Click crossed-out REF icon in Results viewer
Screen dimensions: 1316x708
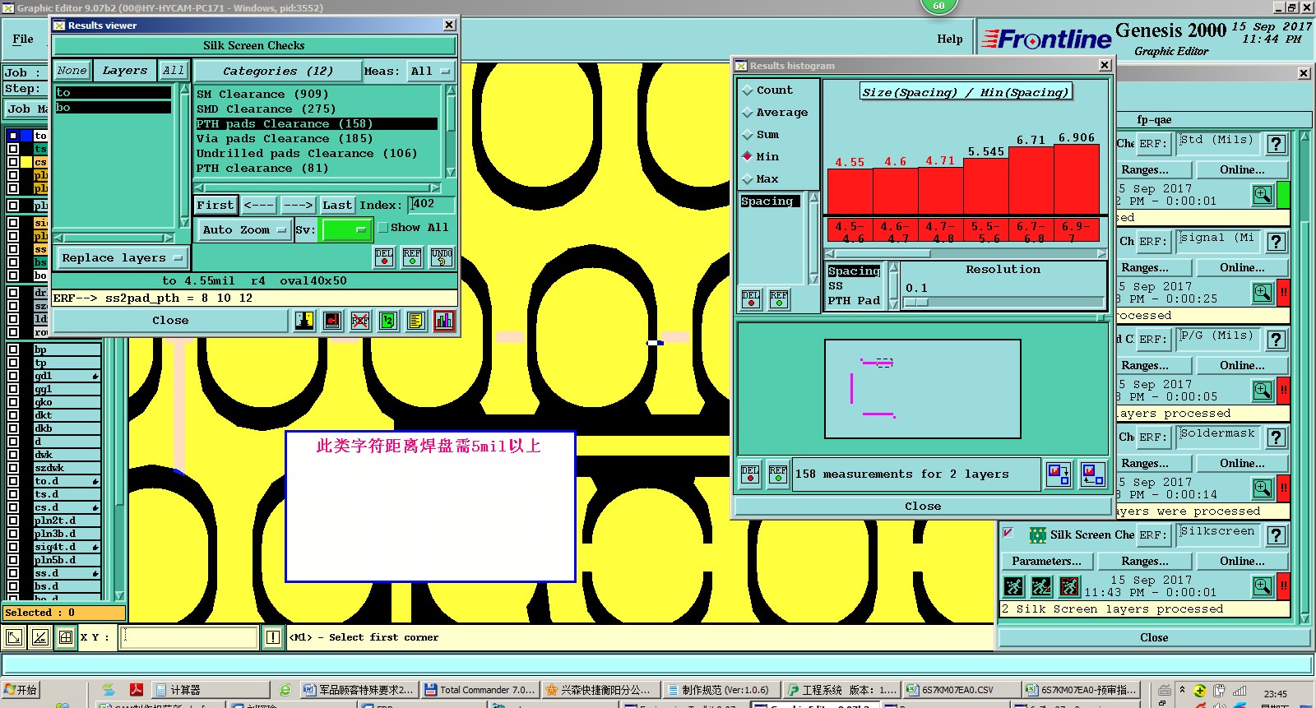360,321
